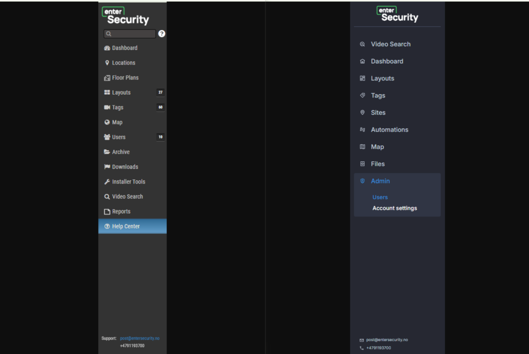Click the Automations icon
The width and height of the screenshot is (529, 354).
362,130
